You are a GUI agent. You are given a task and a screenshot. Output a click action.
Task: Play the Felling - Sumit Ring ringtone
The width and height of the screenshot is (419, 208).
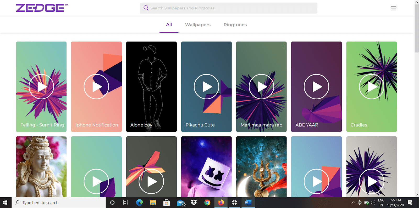[41, 86]
